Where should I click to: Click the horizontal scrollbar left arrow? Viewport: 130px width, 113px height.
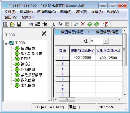tap(56, 99)
